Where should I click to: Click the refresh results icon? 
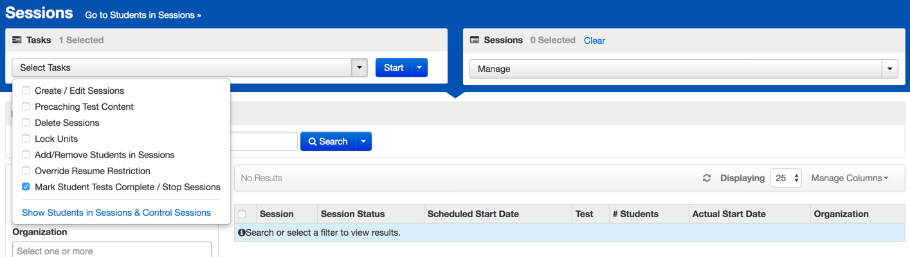click(707, 178)
